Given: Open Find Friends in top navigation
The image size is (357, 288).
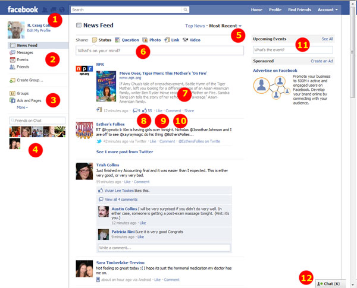Looking at the screenshot, I should coord(299,10).
